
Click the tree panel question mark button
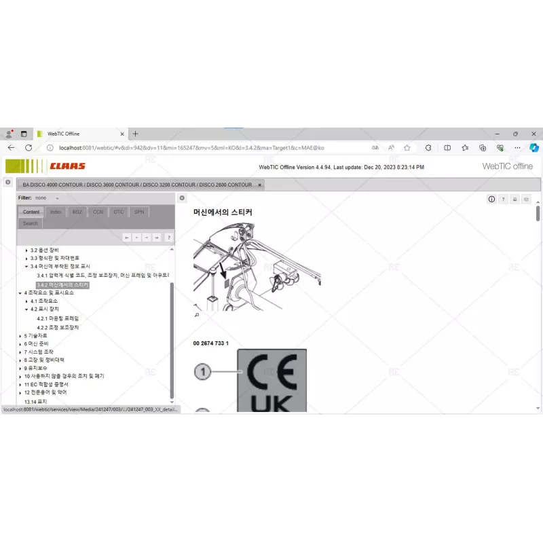coord(169,238)
